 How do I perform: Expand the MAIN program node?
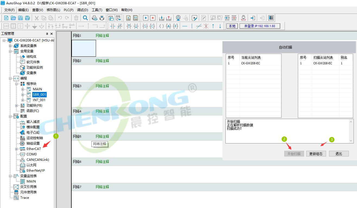click(x=23, y=89)
